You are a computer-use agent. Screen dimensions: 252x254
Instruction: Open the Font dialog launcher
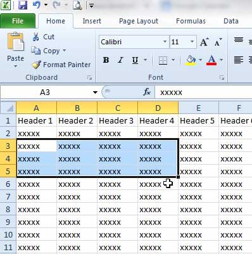pos(222,78)
